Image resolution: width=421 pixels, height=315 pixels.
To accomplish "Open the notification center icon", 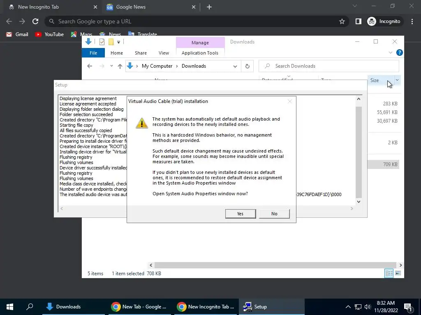I will tap(408, 307).
